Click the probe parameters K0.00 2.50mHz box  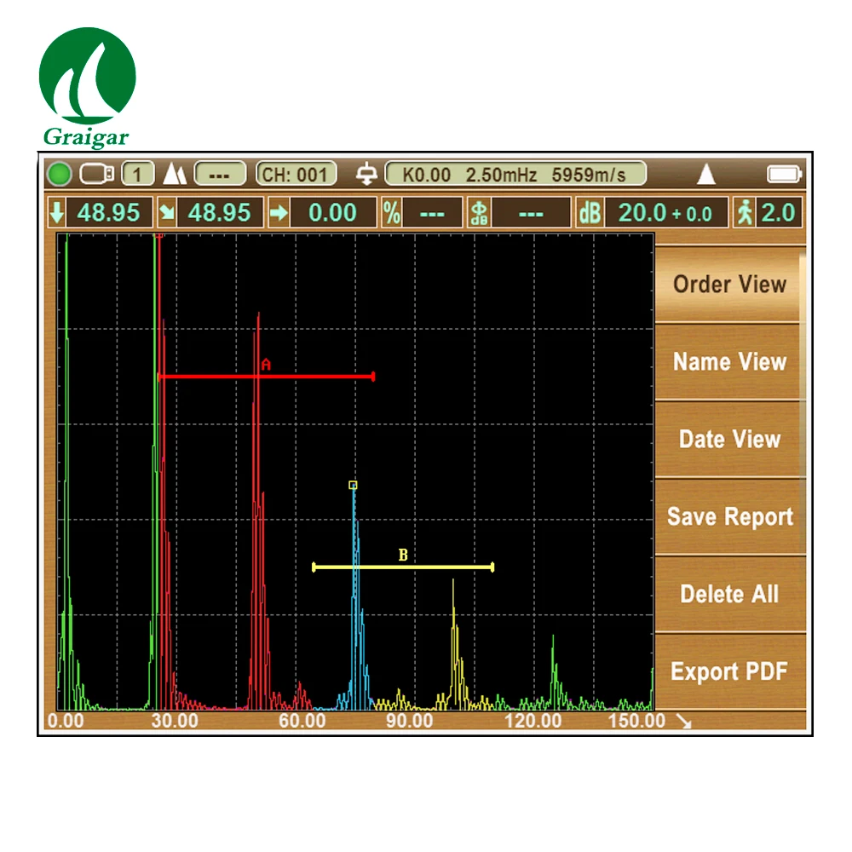click(515, 175)
